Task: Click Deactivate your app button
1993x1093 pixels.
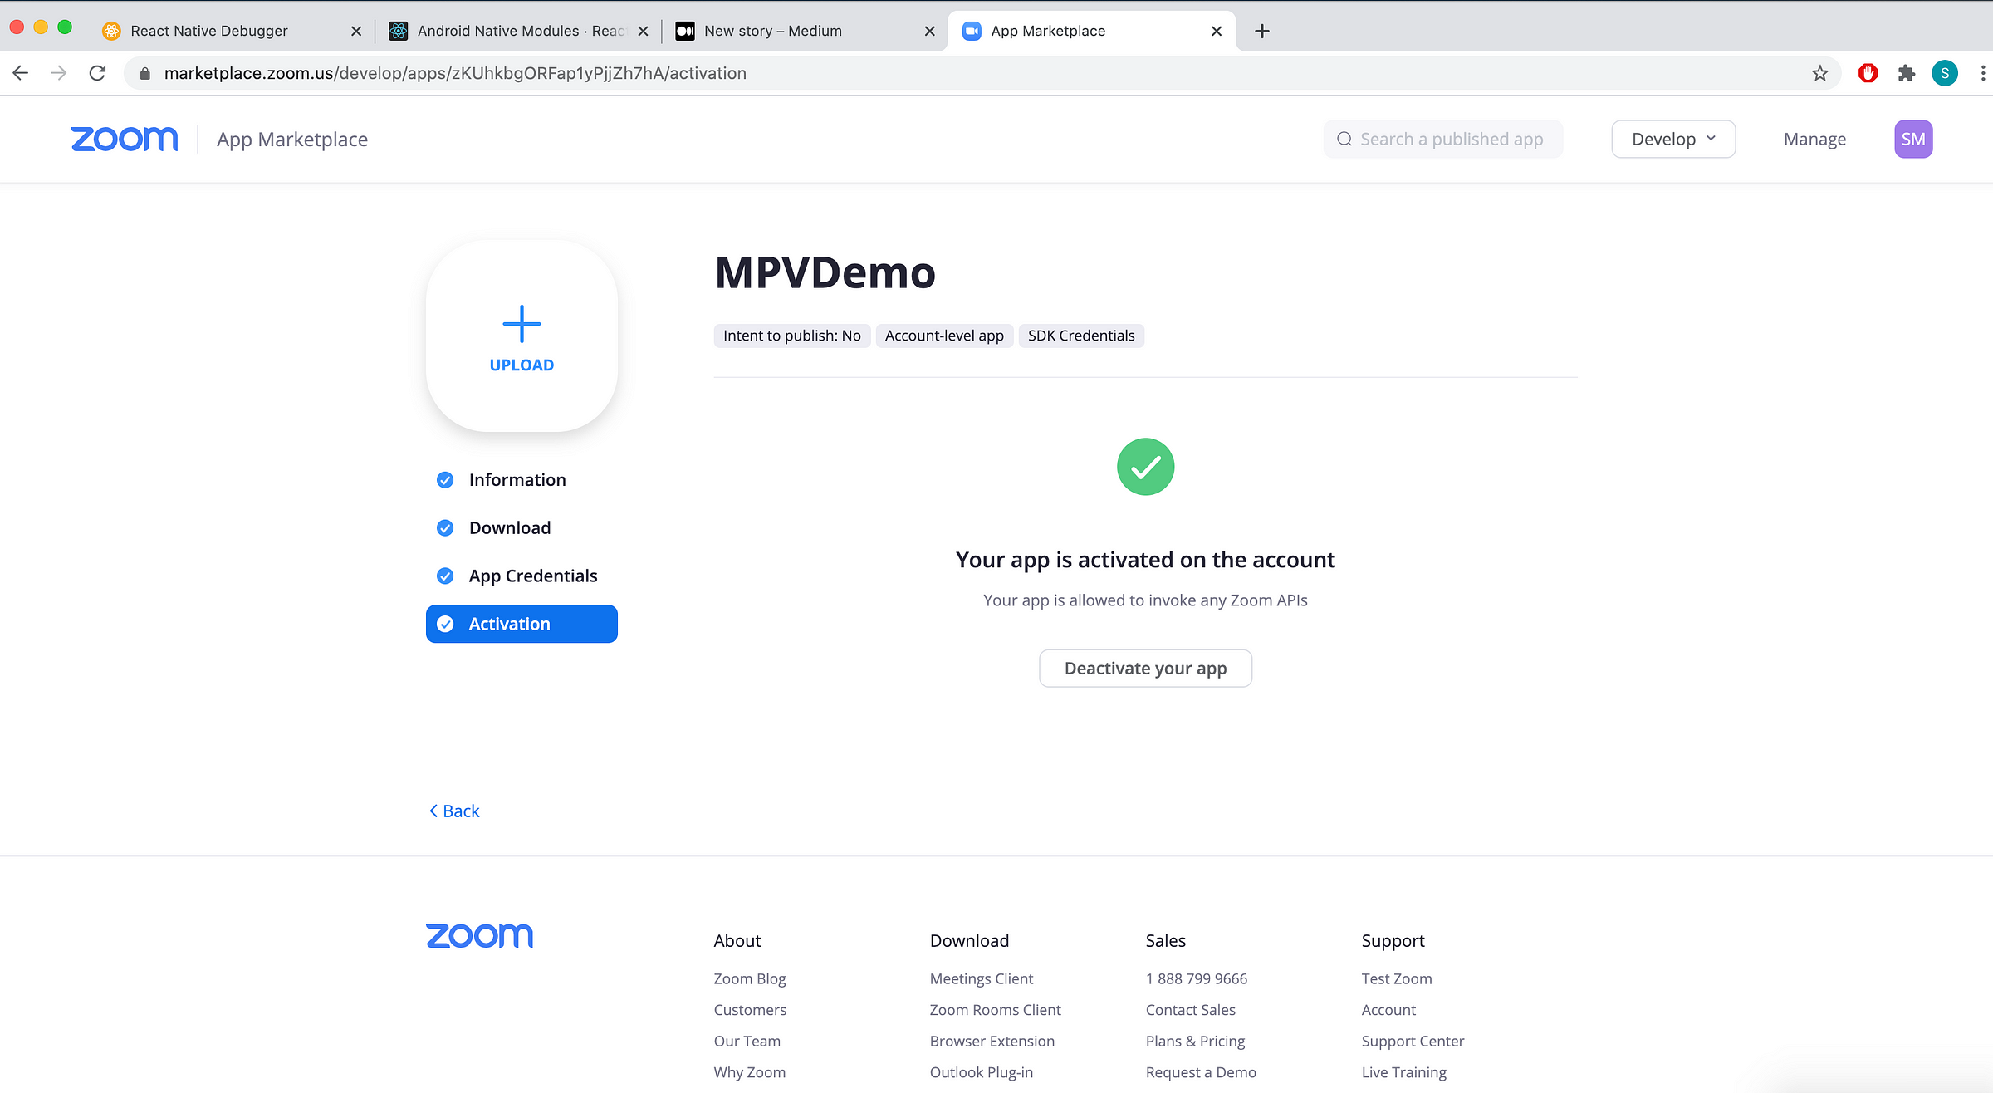Action: [1145, 669]
